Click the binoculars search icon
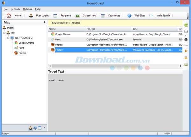 (x=186, y=39)
